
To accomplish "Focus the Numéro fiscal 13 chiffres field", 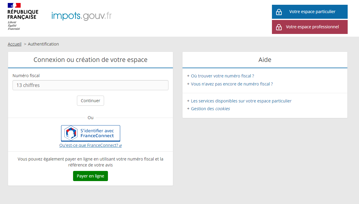I will [x=90, y=85].
